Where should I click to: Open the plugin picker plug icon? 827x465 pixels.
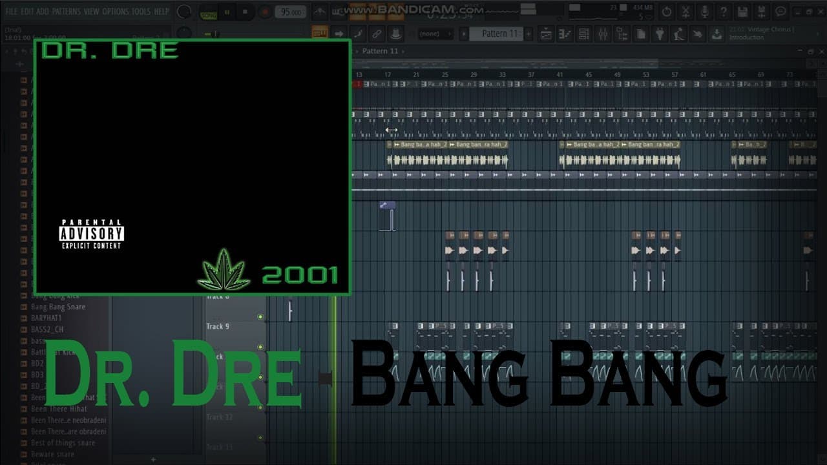click(660, 34)
